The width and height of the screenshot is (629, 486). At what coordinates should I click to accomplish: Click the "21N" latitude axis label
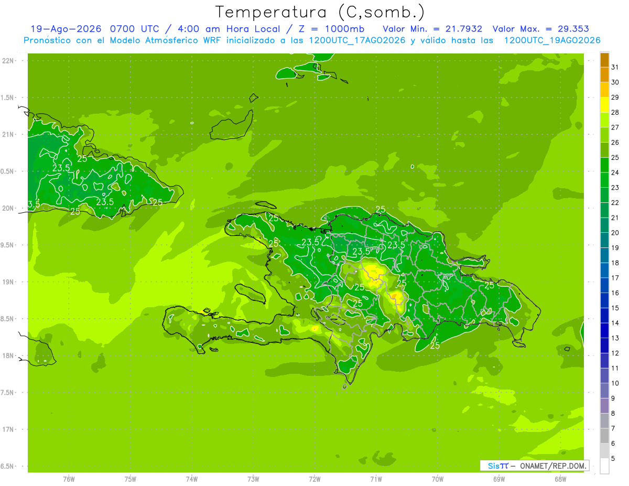8,134
